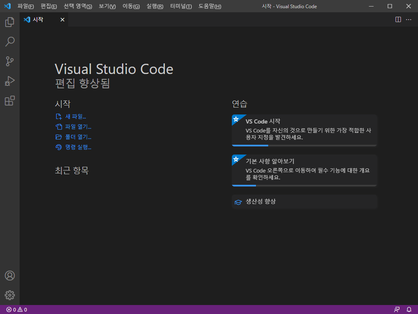The height and width of the screenshot is (314, 418).
Task: Click the 폴더 열기... link
Action: [x=78, y=137]
